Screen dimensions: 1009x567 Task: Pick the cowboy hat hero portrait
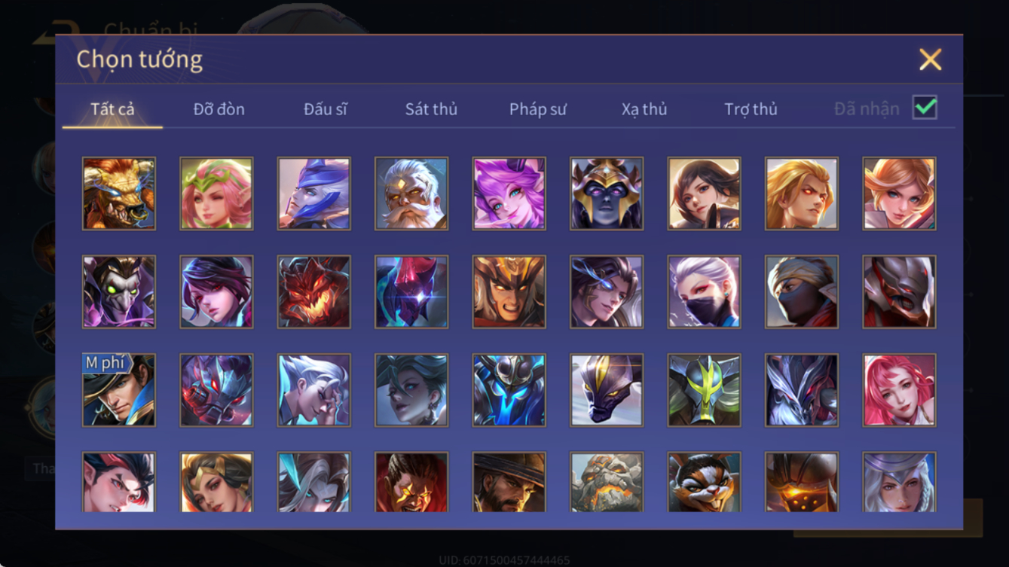509,482
